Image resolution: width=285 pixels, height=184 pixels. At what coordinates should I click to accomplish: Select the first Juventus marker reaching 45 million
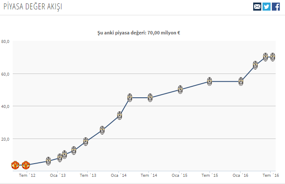tap(130, 98)
